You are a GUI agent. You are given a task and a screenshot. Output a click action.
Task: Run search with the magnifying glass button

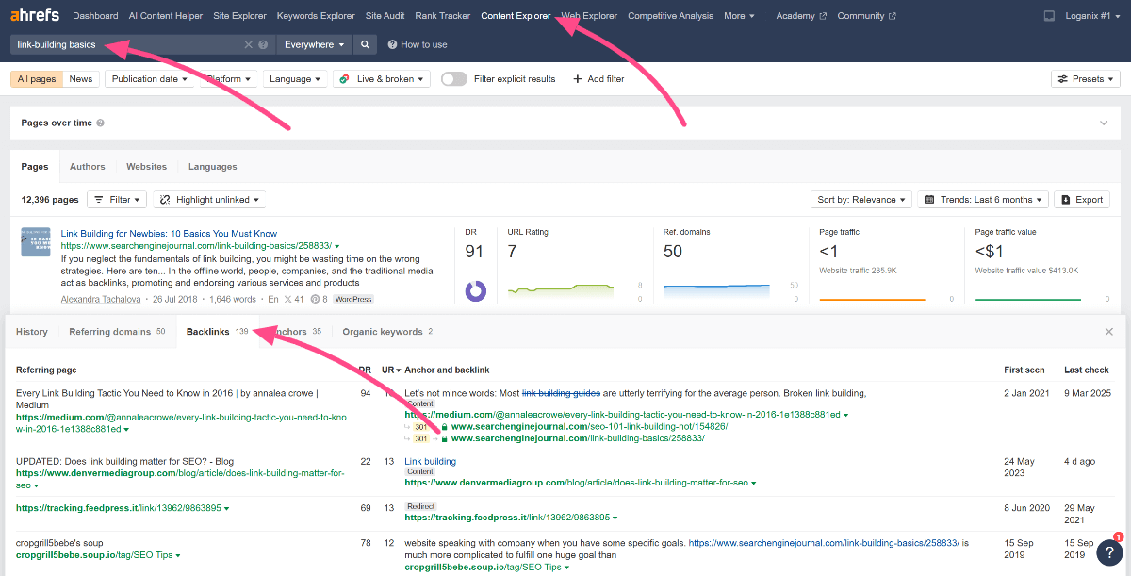(x=367, y=44)
